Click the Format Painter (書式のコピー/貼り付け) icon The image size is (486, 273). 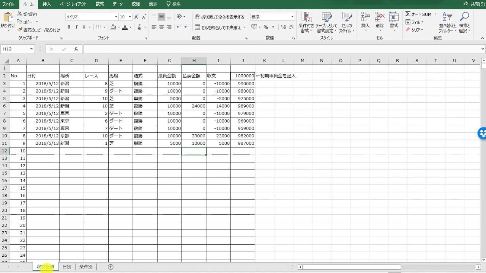coord(20,30)
